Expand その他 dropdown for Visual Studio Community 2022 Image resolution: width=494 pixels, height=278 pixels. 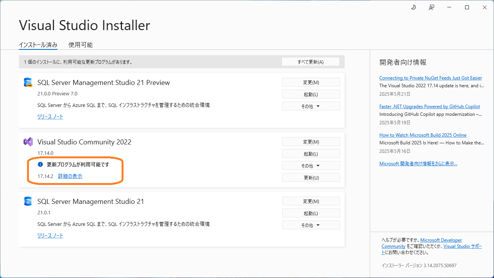[x=311, y=166]
